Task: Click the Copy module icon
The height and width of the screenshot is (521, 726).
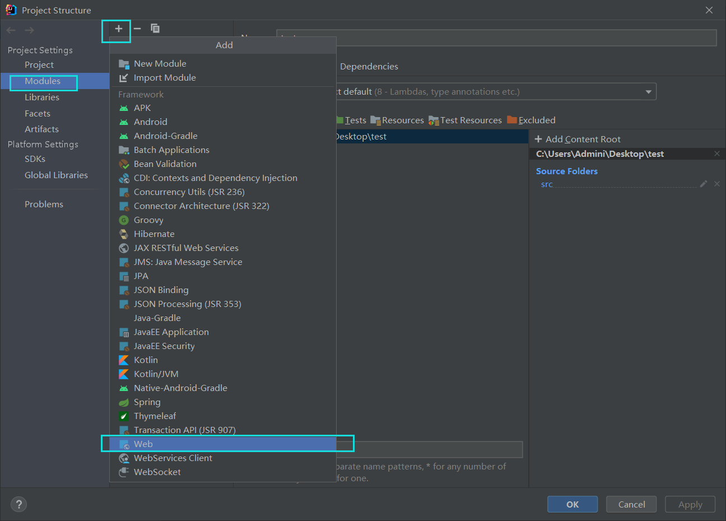Action: pyautogui.click(x=155, y=29)
